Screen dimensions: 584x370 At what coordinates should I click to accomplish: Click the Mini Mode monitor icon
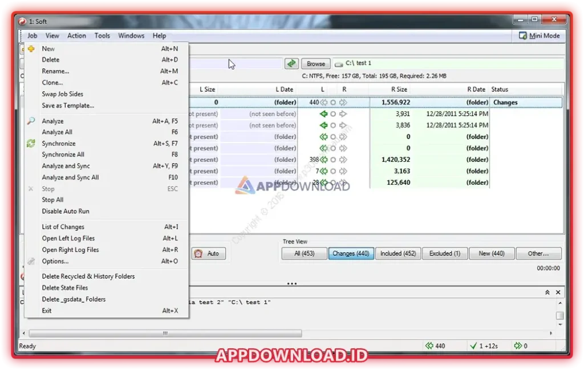pos(523,36)
